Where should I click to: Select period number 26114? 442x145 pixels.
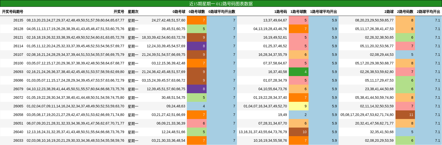click(x=18, y=46)
